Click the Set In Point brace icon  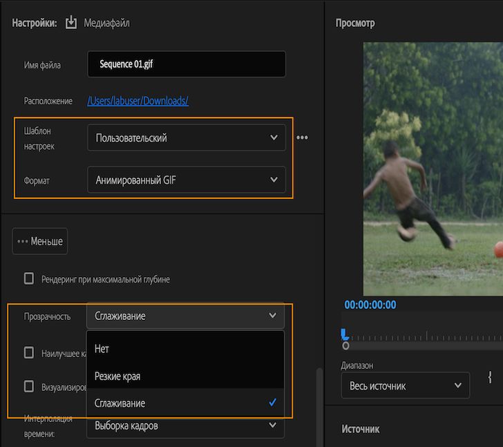tap(490, 377)
